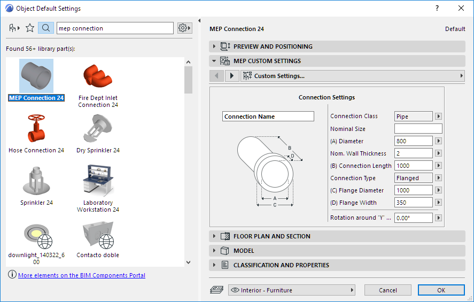Select the MEP Connection 24 thumbnail
This screenshot has width=474, height=302.
36,76
